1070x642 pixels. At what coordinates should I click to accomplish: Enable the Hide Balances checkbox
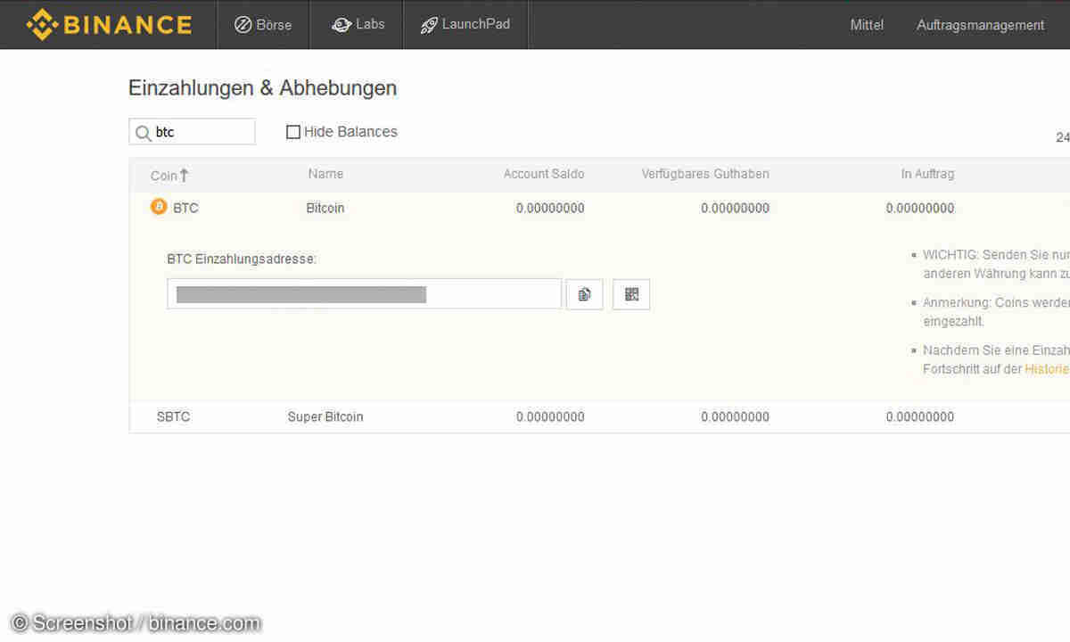(x=293, y=131)
